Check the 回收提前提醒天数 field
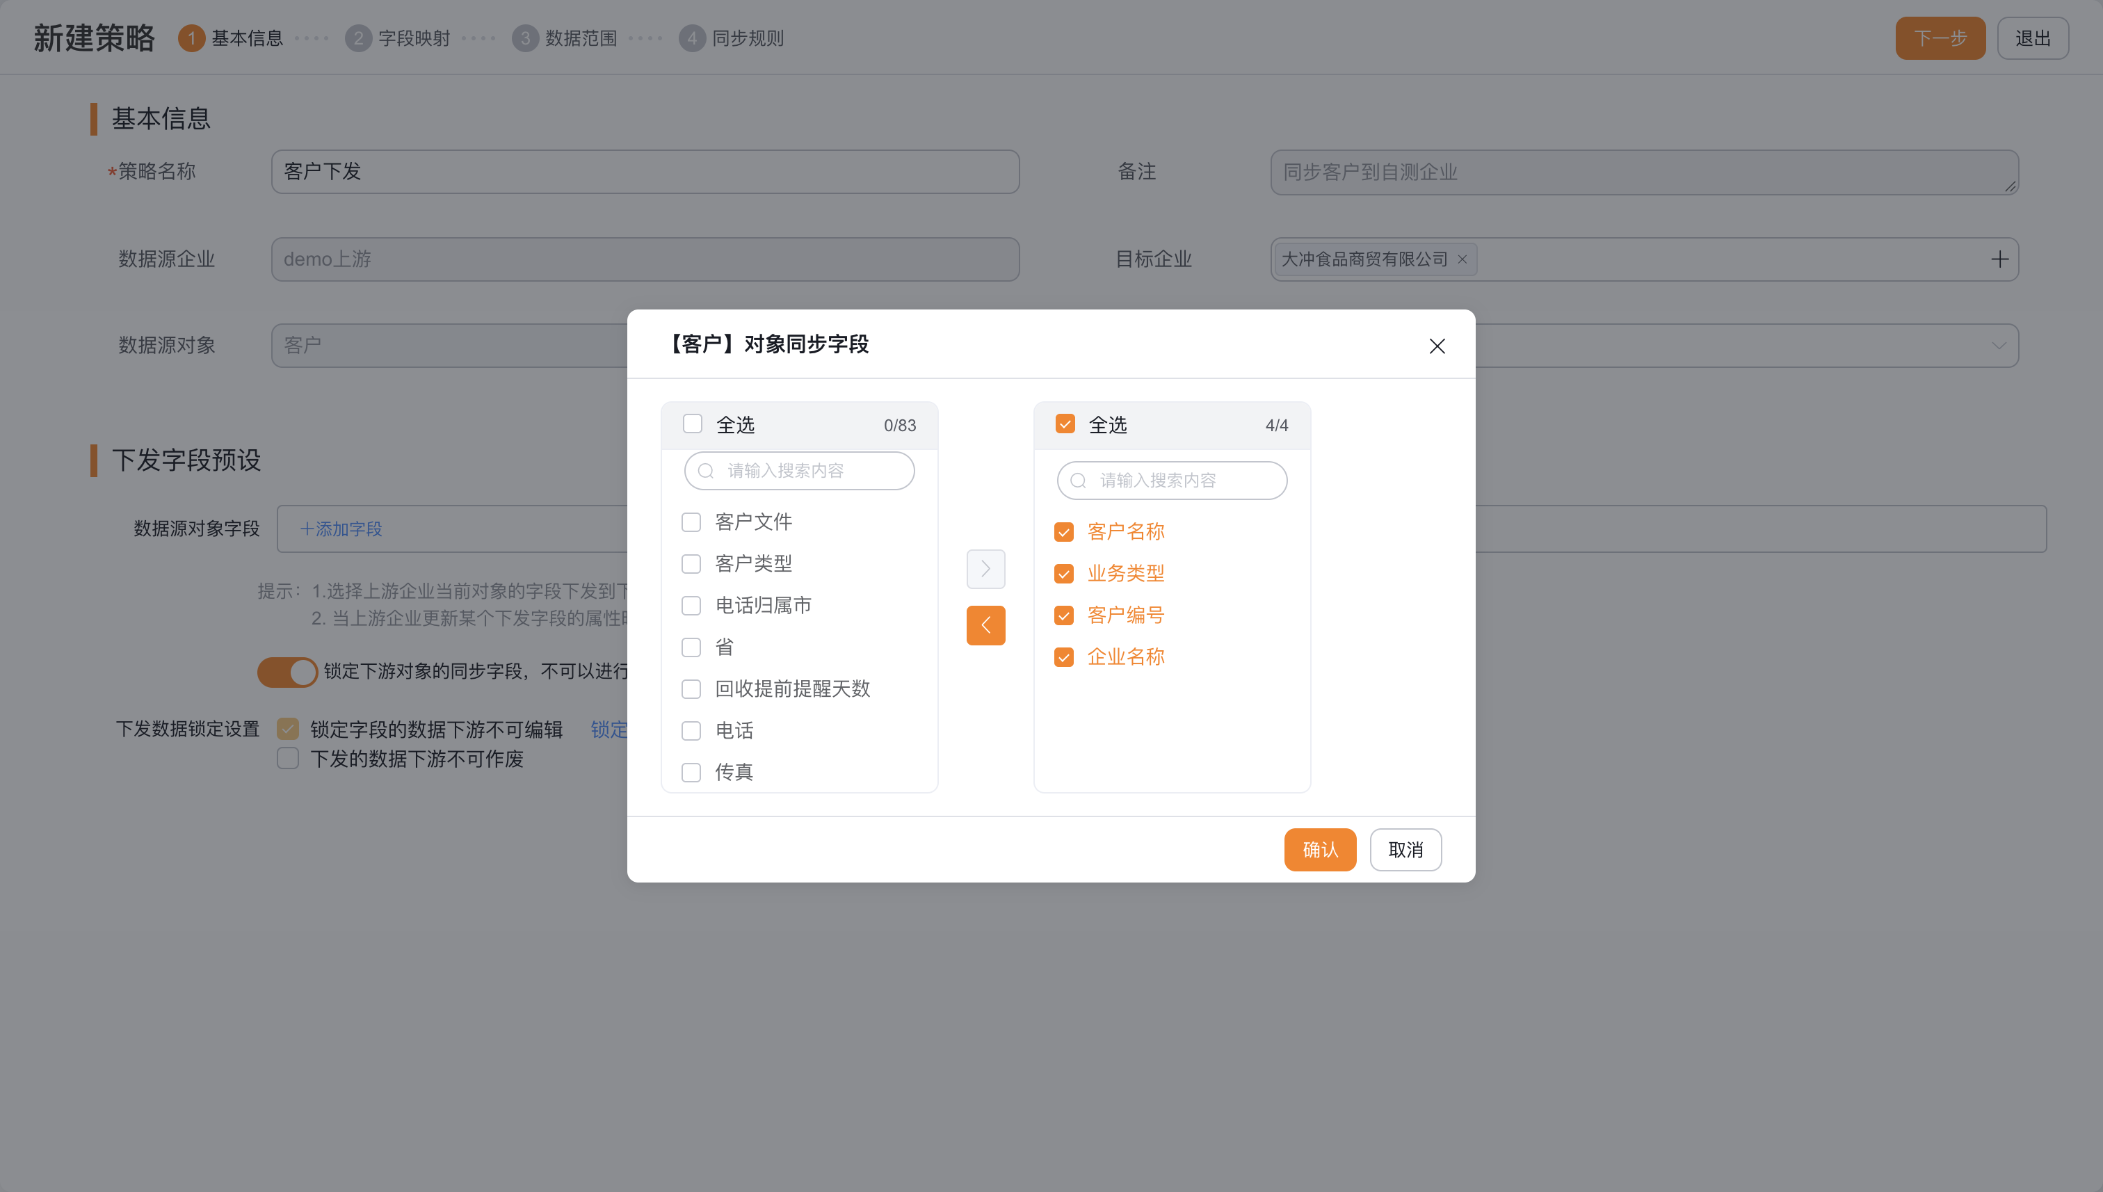 691,689
